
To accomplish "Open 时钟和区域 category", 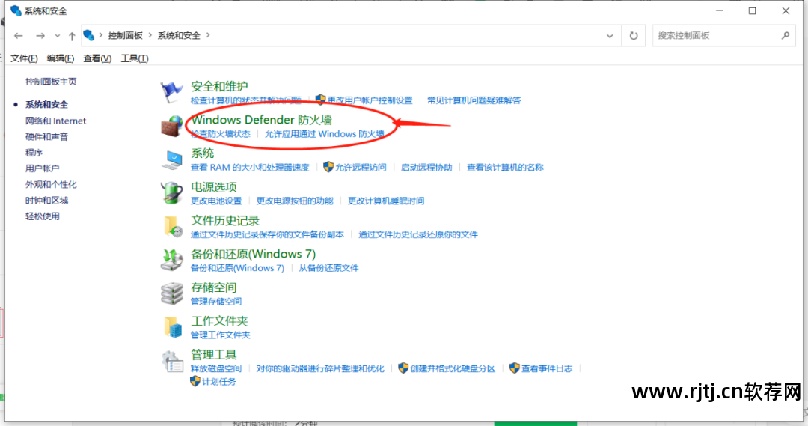I will pyautogui.click(x=47, y=201).
